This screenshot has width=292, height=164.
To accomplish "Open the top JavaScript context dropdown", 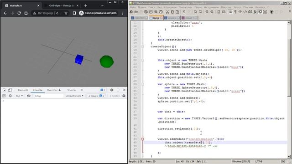I will coord(19,96).
